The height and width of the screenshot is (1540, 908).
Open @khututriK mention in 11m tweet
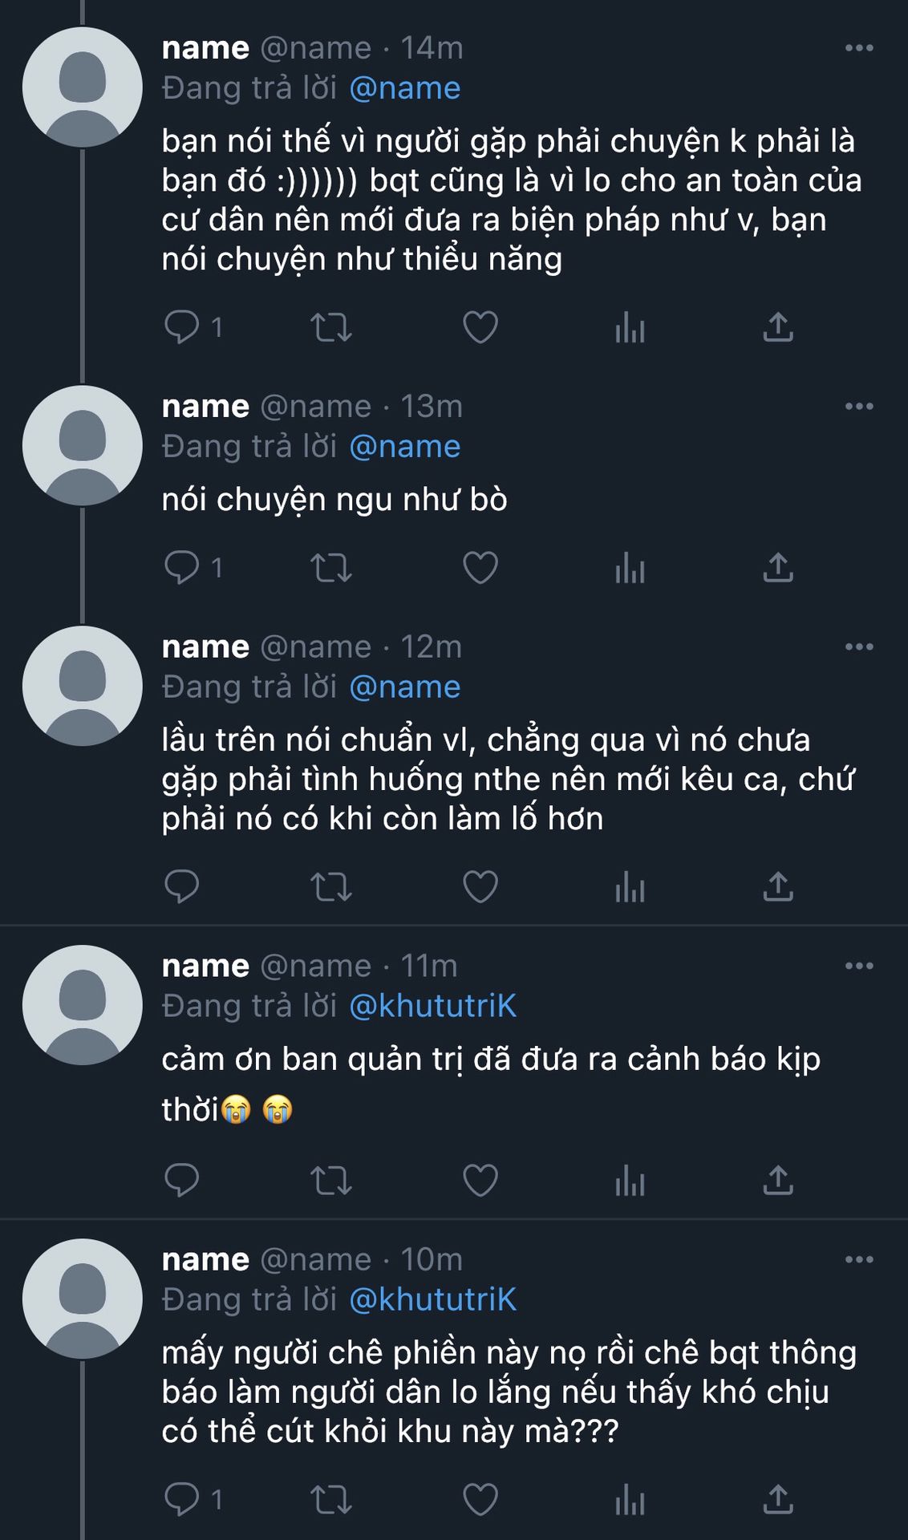pyautogui.click(x=433, y=1006)
